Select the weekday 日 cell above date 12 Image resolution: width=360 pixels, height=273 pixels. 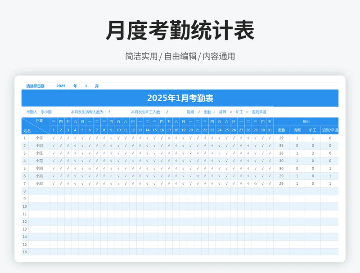133,121
